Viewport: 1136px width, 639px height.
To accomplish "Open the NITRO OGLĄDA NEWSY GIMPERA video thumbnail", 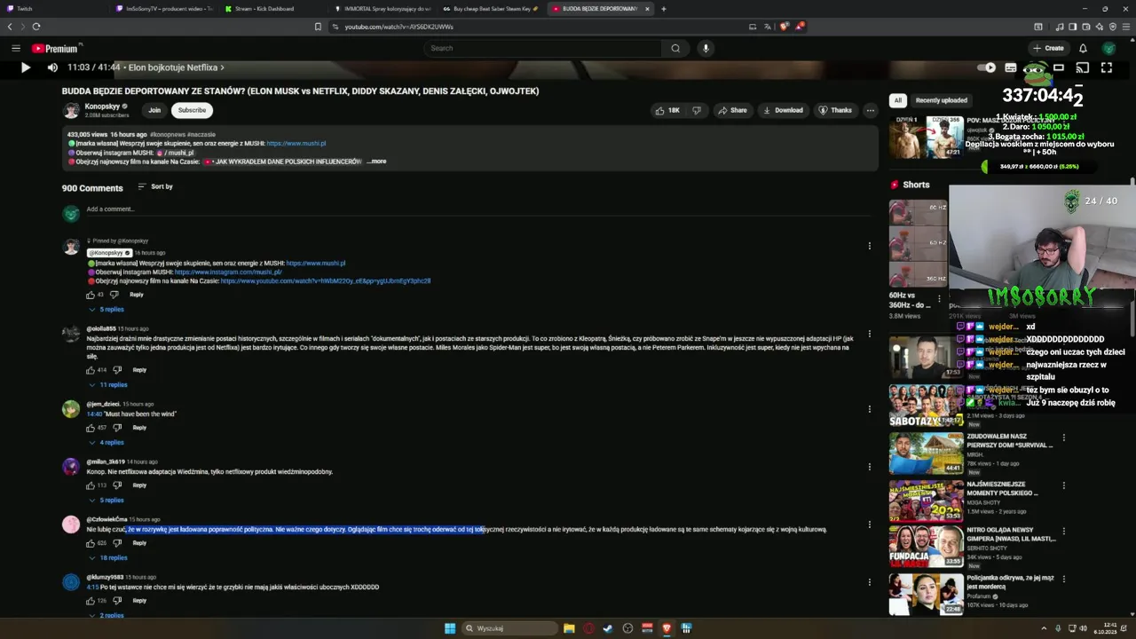I will tap(926, 546).
